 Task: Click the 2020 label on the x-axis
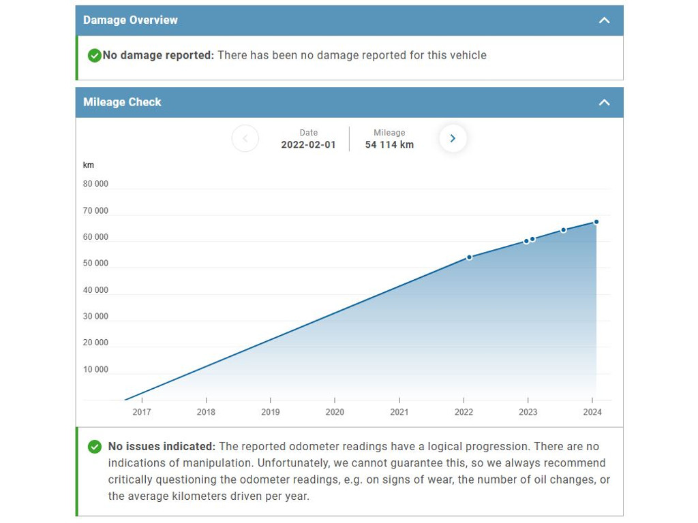point(335,412)
